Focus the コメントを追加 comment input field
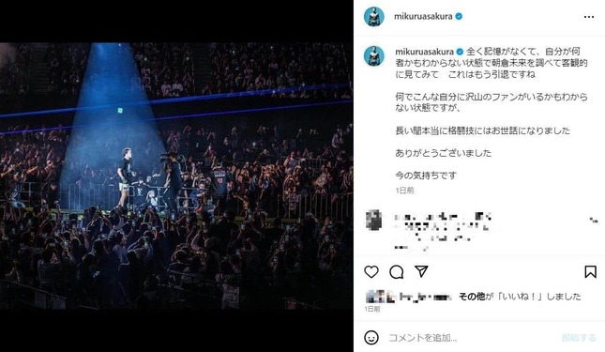This screenshot has width=605, height=352. point(471,338)
